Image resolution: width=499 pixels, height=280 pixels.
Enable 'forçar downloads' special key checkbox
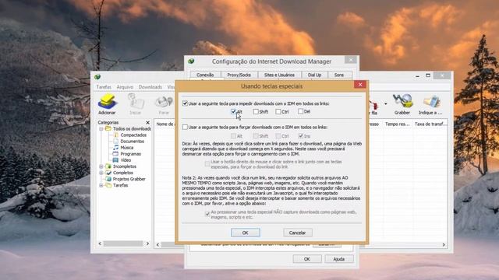(x=185, y=127)
